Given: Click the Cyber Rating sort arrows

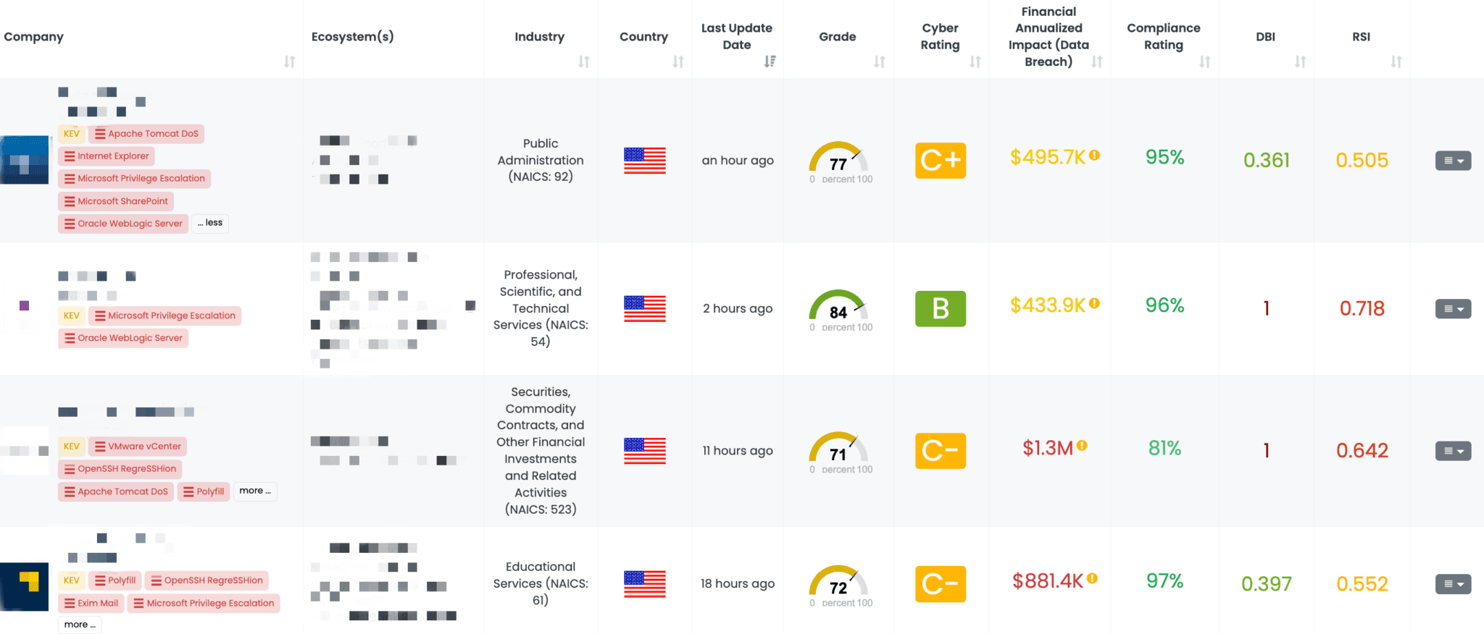Looking at the screenshot, I should (x=975, y=62).
